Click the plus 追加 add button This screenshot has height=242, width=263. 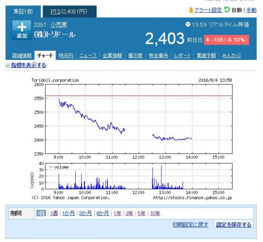22,30
